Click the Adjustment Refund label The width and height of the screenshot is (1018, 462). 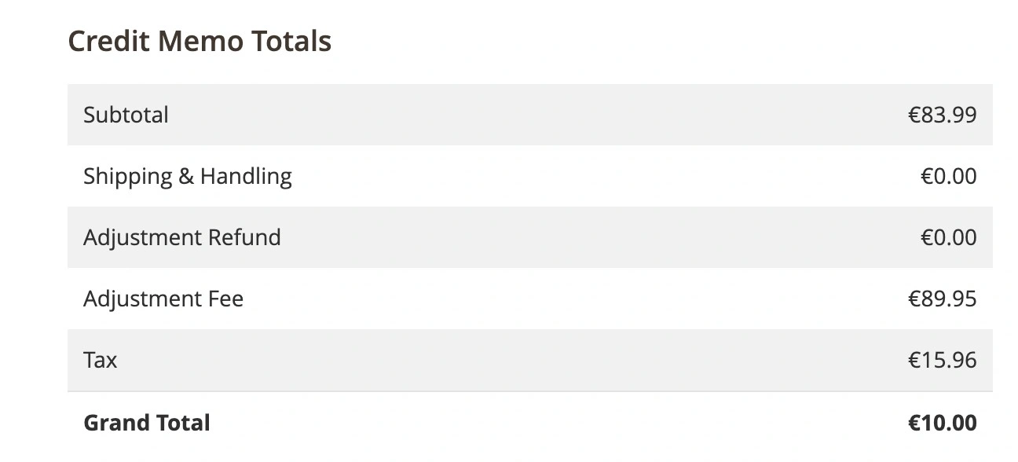(181, 237)
